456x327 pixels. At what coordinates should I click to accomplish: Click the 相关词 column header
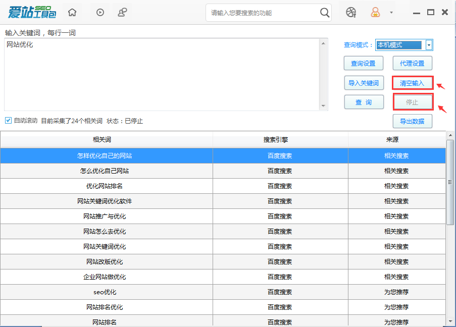pyautogui.click(x=107, y=140)
